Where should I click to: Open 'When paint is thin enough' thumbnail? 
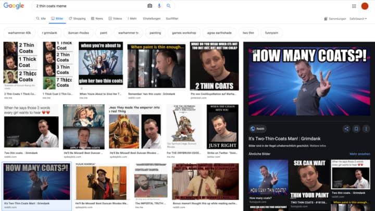156,66
